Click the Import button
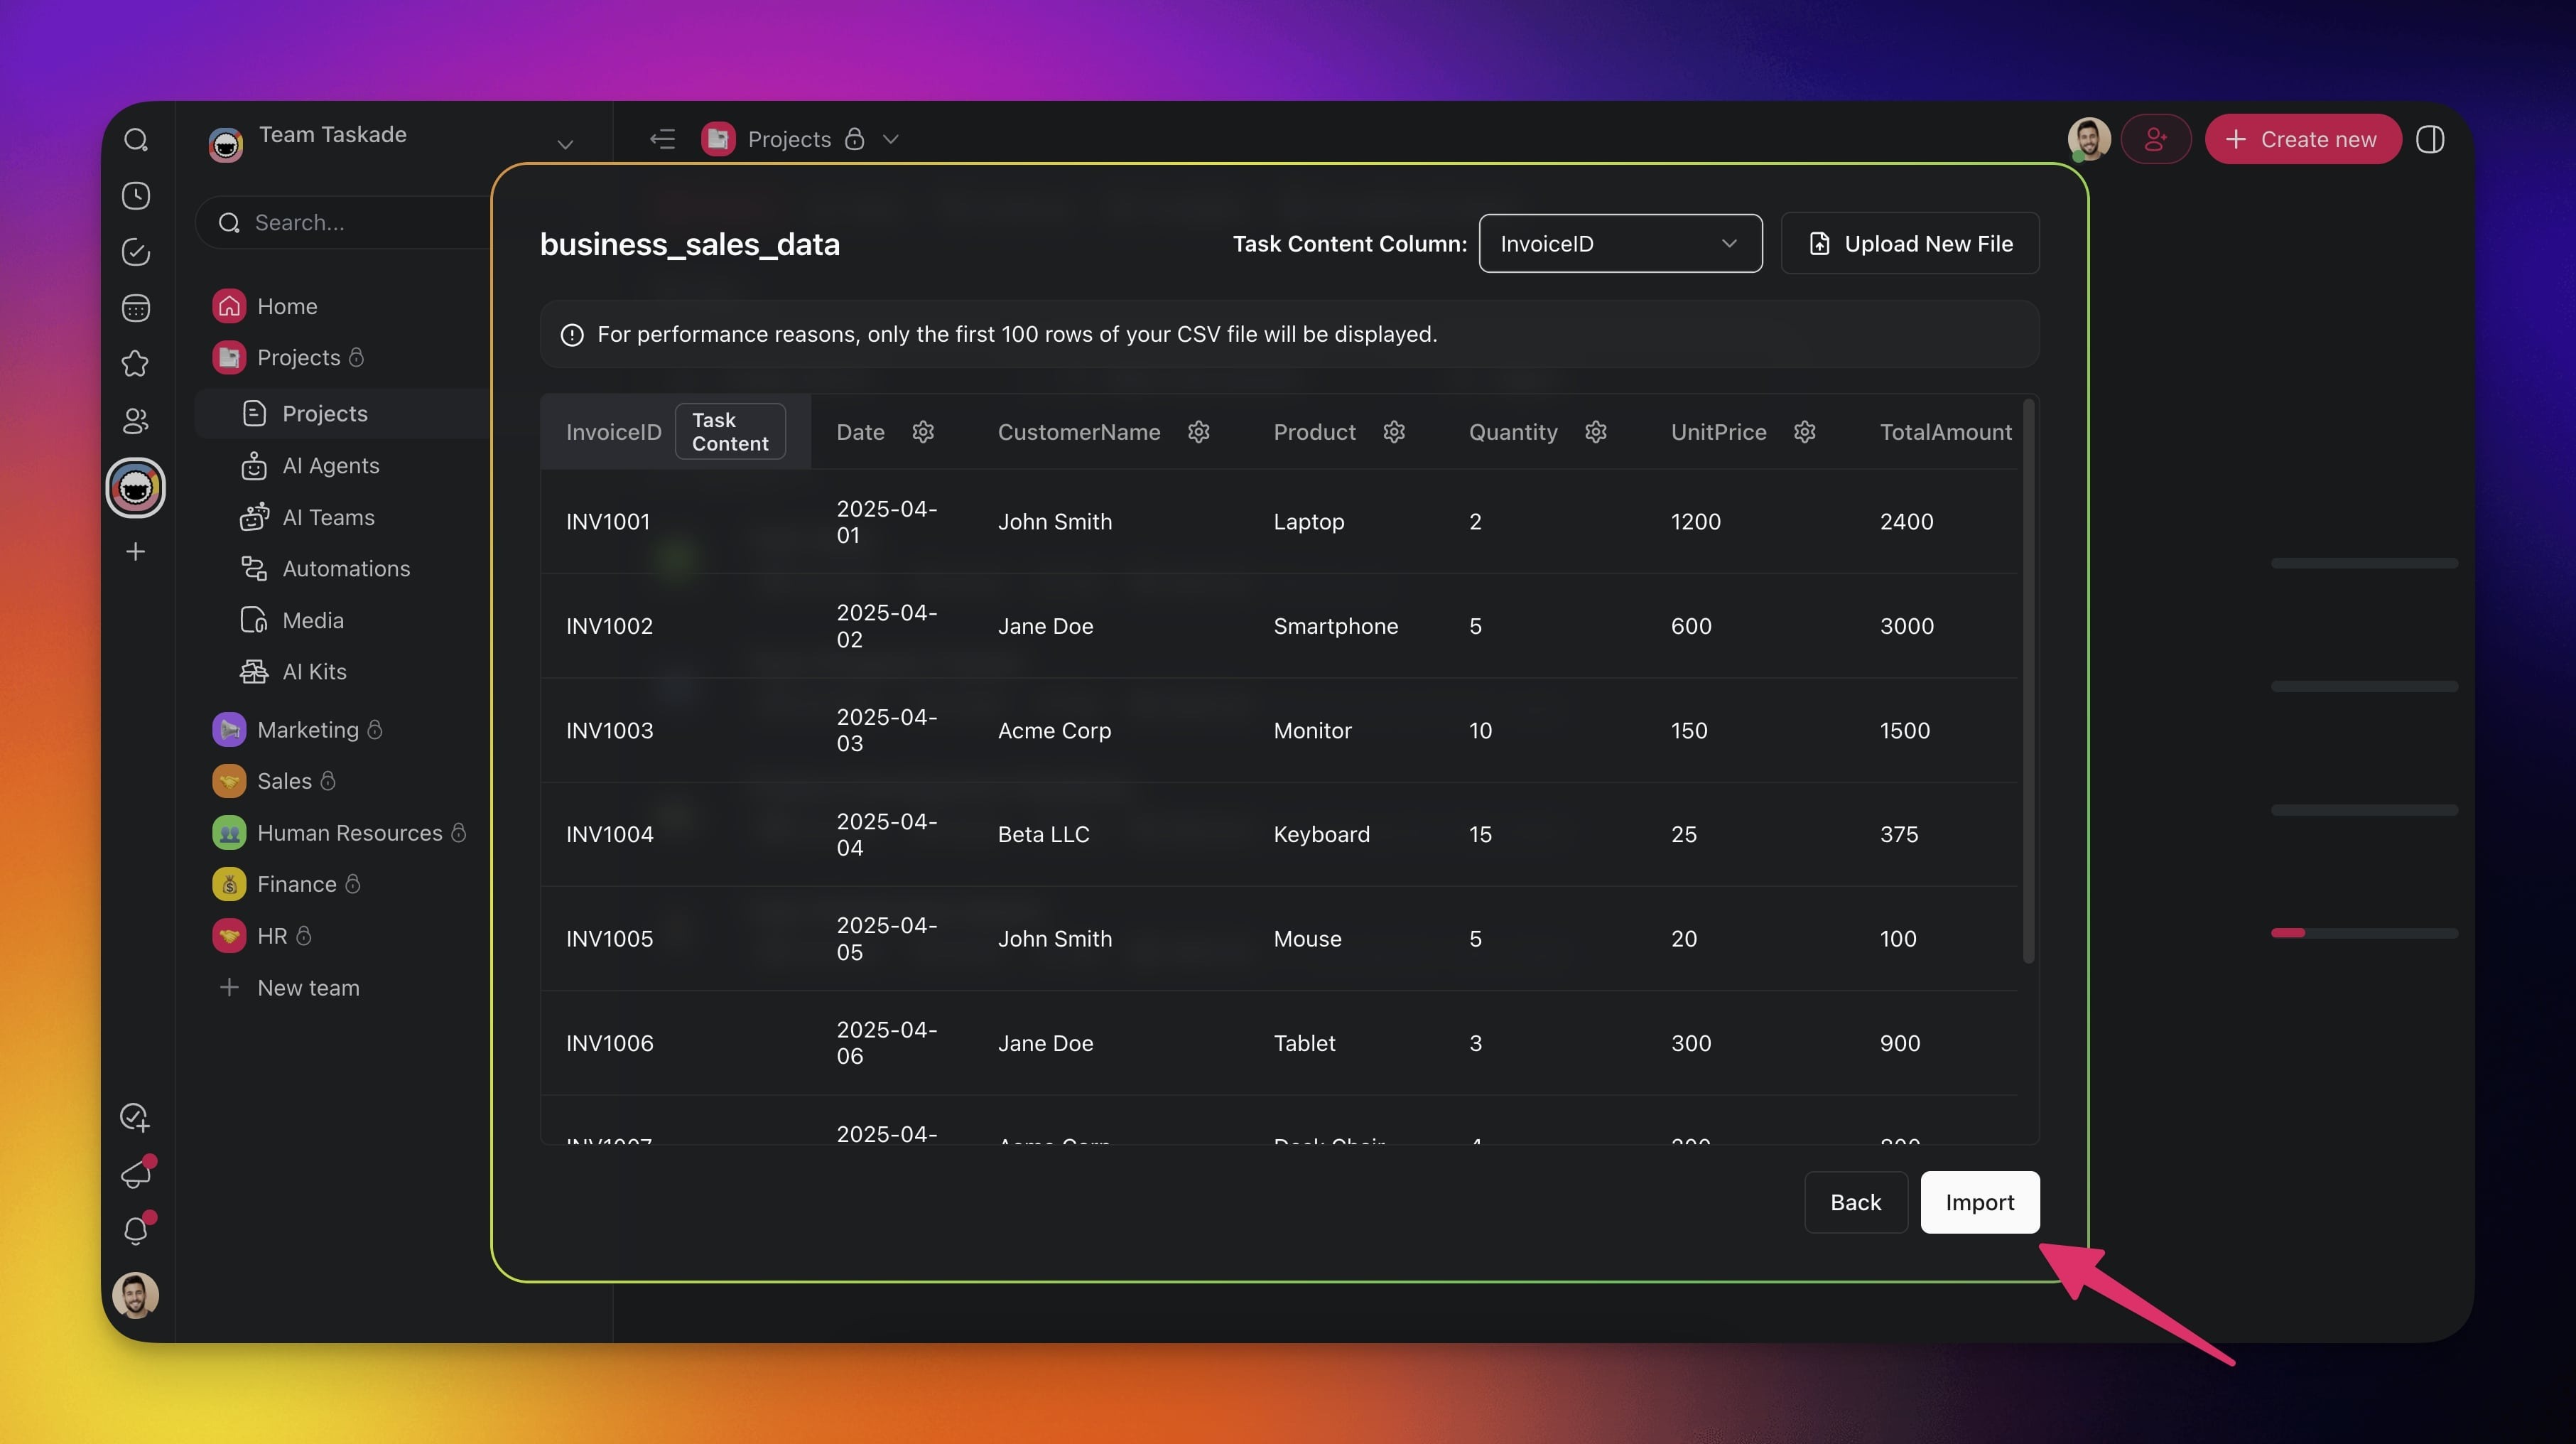Image resolution: width=2576 pixels, height=1444 pixels. (1979, 1202)
